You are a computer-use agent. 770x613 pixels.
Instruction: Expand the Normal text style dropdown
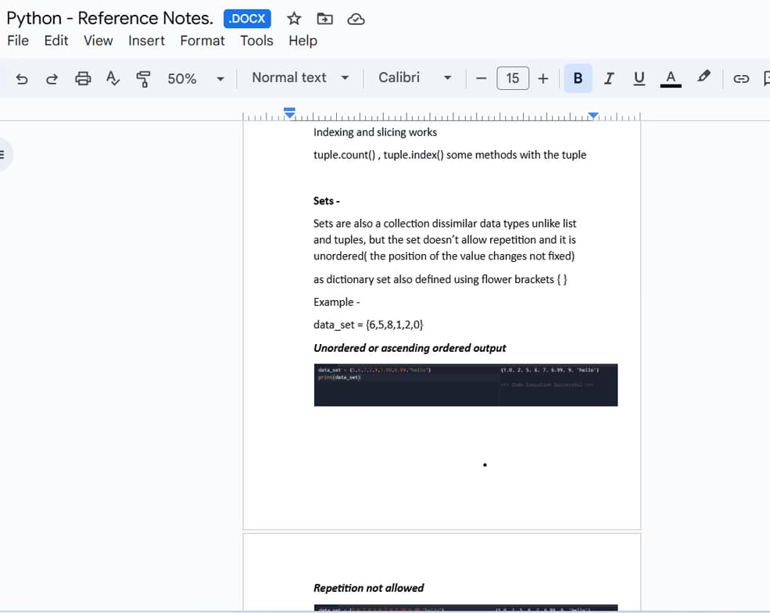[299, 77]
